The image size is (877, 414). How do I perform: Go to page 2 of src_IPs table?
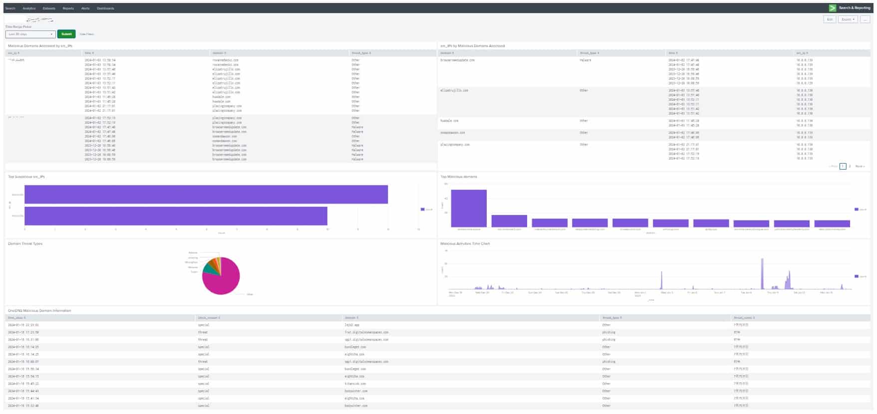(850, 167)
